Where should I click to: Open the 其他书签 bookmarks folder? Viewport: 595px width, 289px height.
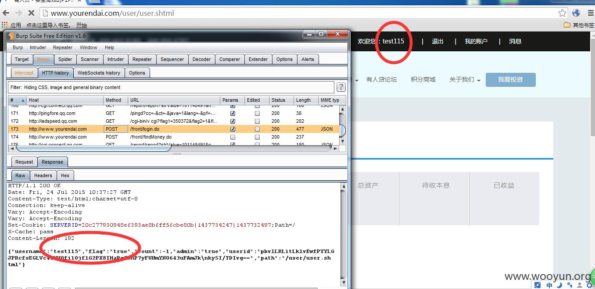point(579,25)
